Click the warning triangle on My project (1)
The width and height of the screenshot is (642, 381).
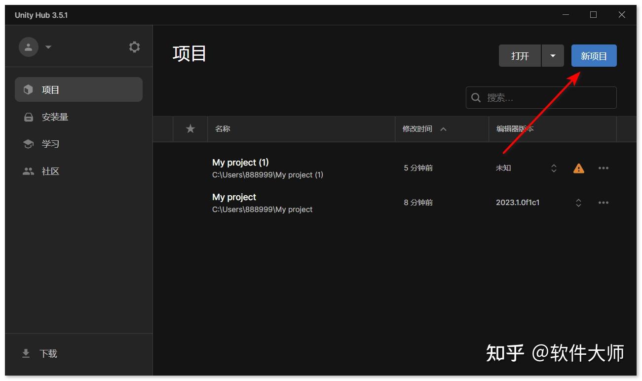[578, 168]
